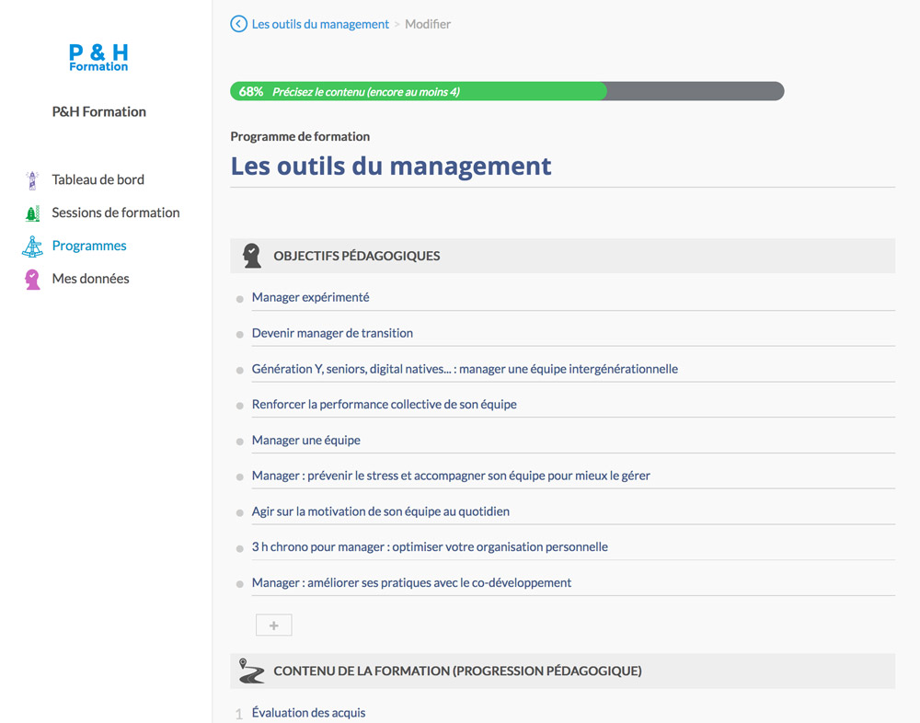
Task: Edit the title Les outils du management
Action: (391, 166)
